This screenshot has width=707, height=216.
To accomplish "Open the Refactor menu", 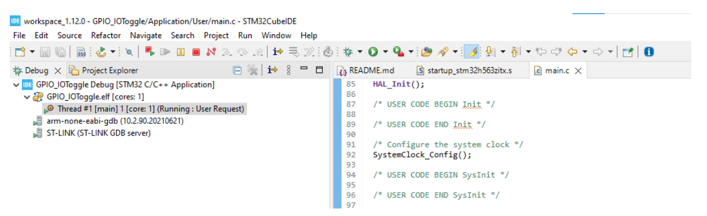I will [106, 35].
